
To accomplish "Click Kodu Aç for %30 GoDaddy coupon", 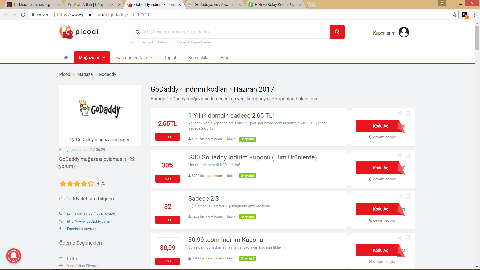I will (380, 168).
